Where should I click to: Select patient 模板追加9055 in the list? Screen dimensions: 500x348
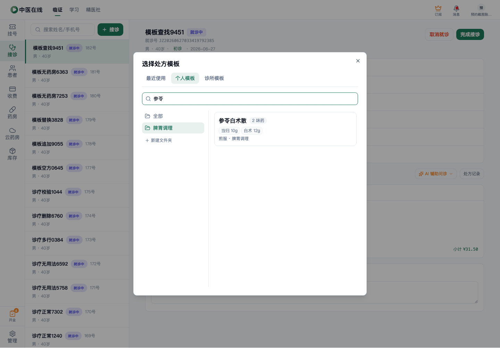77,147
